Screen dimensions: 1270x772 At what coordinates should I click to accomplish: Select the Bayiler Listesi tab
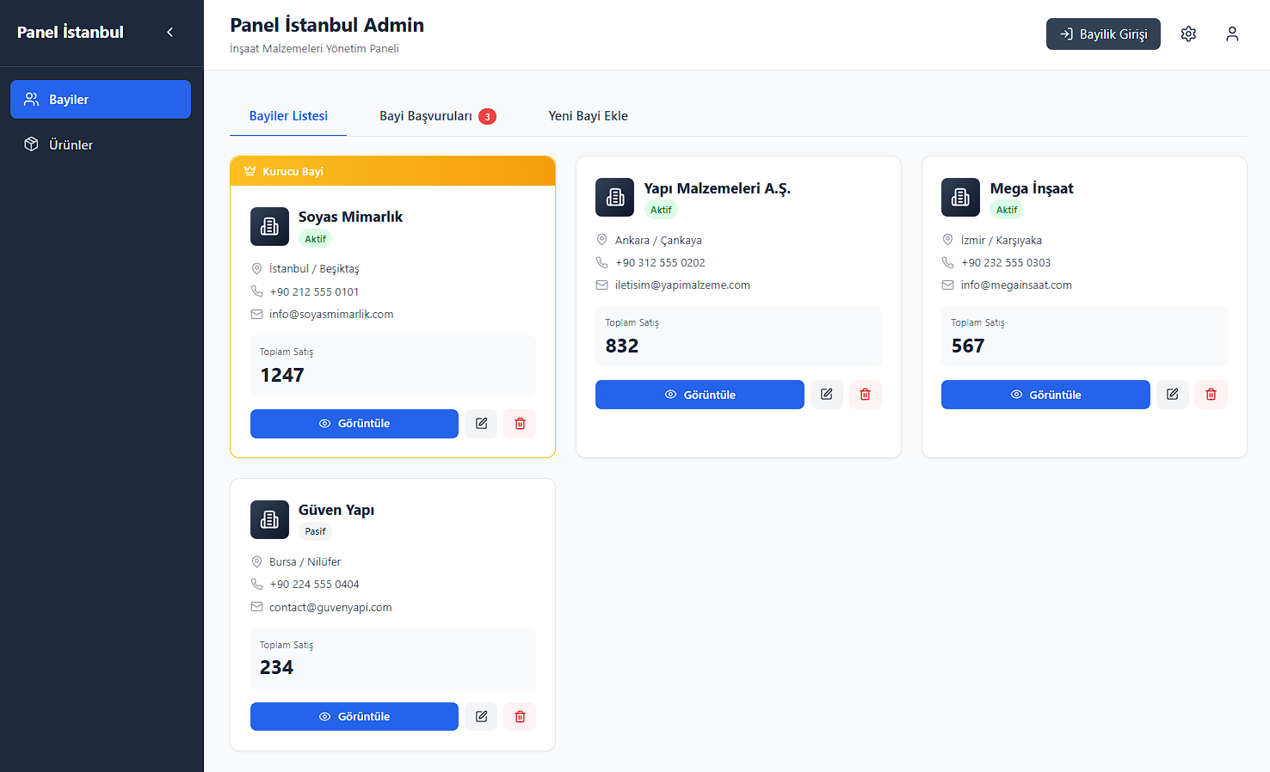288,116
